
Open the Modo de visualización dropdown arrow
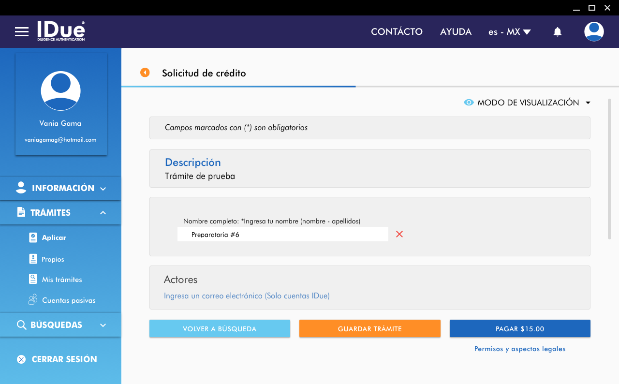[x=588, y=103]
